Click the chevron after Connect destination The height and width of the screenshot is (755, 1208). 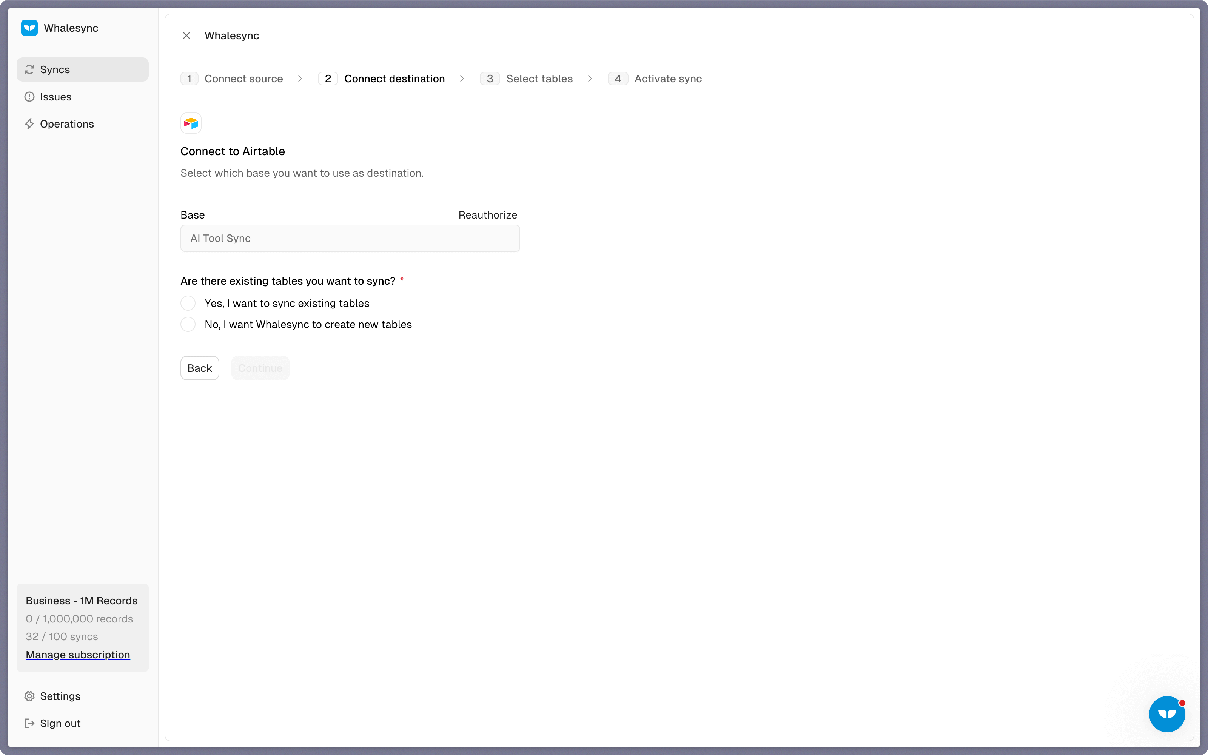462,79
